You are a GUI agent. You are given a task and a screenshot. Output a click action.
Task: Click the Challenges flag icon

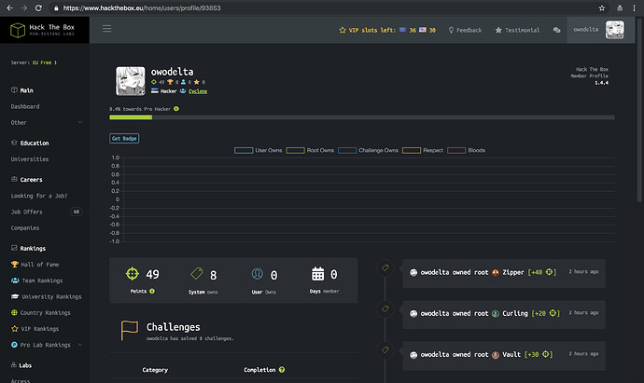coord(130,330)
